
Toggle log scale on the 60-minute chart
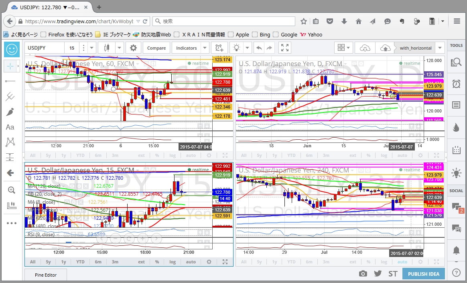point(173,155)
